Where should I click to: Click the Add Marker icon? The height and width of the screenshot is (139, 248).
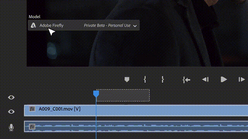(127, 80)
